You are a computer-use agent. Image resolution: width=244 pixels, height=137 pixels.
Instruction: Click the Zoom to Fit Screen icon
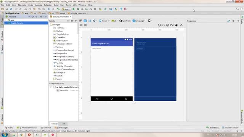coord(172,25)
